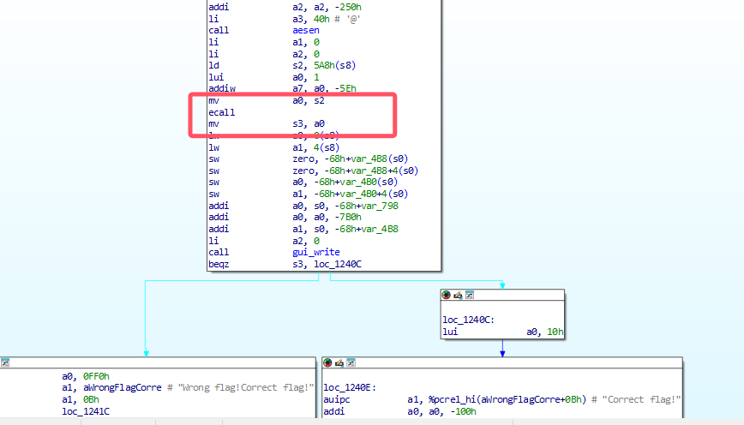Select 'addi a1, s0, -68h+var_4B8' line
The width and height of the screenshot is (744, 425).
coord(303,229)
